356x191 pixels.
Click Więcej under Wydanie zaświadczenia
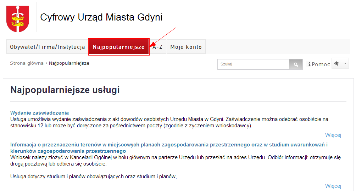pos(333,135)
